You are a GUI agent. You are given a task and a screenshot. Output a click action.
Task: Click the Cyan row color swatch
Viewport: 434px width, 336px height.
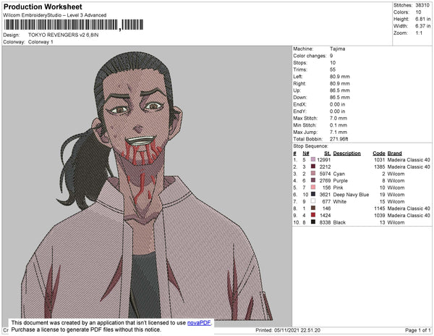coord(313,173)
